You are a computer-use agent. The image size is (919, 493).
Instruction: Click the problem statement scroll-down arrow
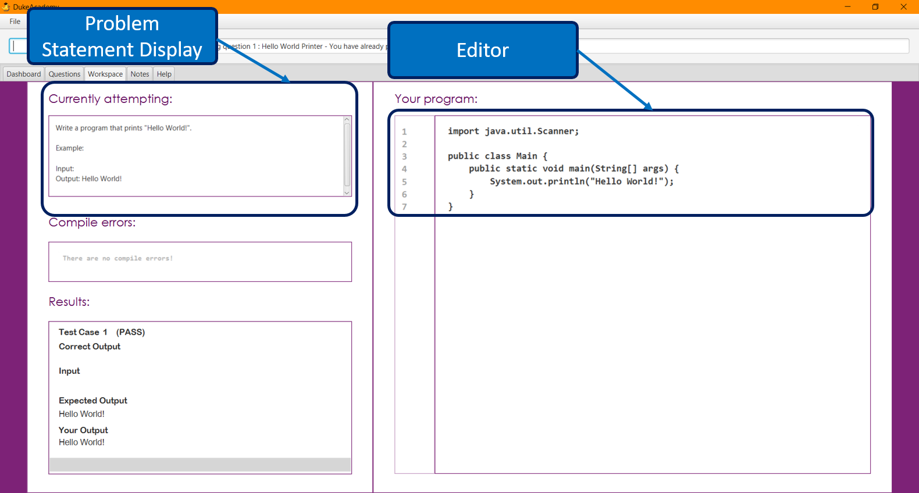347,192
